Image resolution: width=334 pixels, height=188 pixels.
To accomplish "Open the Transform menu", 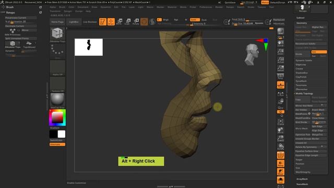I will coord(55,11).
